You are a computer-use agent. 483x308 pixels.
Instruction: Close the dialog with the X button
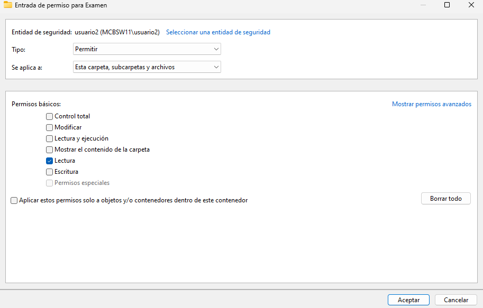coord(471,5)
